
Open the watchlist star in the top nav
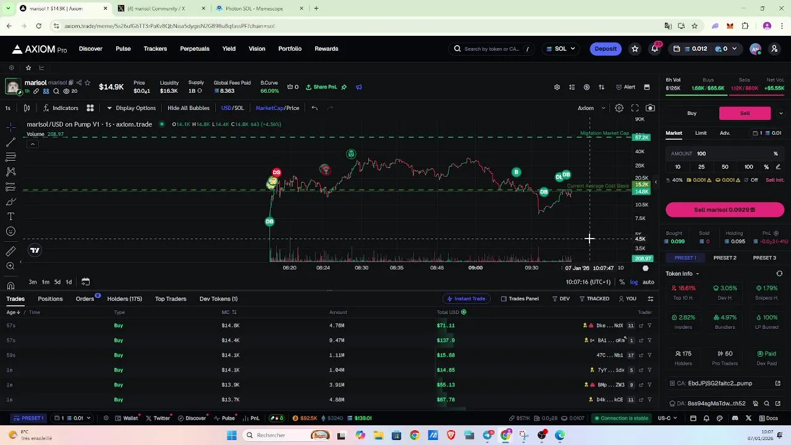coord(635,49)
